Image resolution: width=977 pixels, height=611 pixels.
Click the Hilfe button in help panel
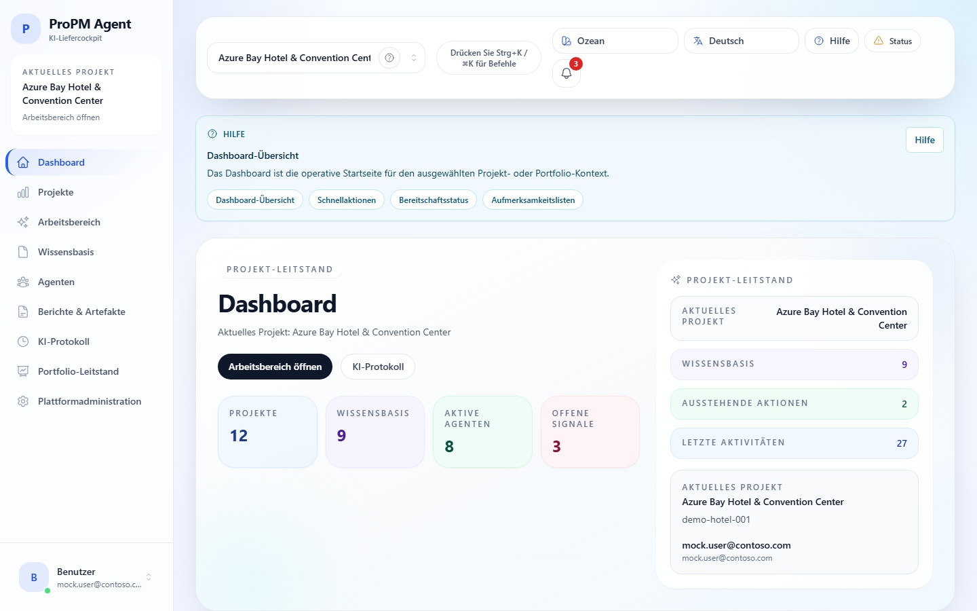(924, 140)
